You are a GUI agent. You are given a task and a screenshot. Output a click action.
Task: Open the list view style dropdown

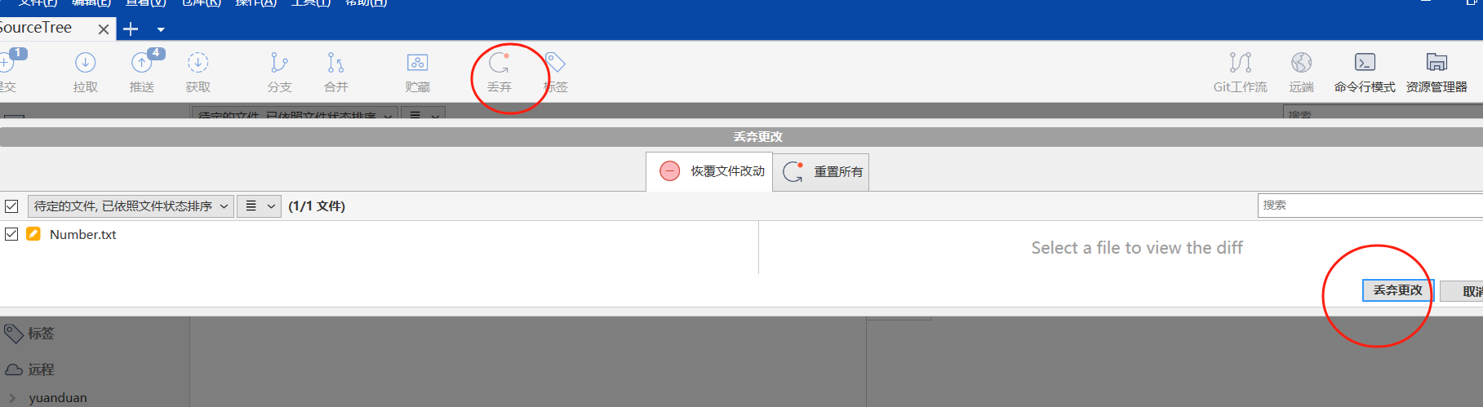259,206
